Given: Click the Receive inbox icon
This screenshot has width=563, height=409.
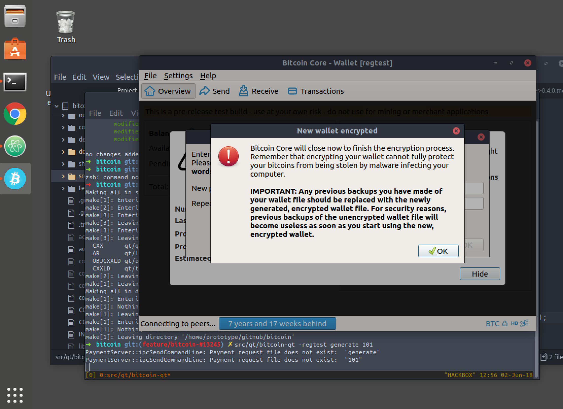Looking at the screenshot, I should [x=243, y=91].
